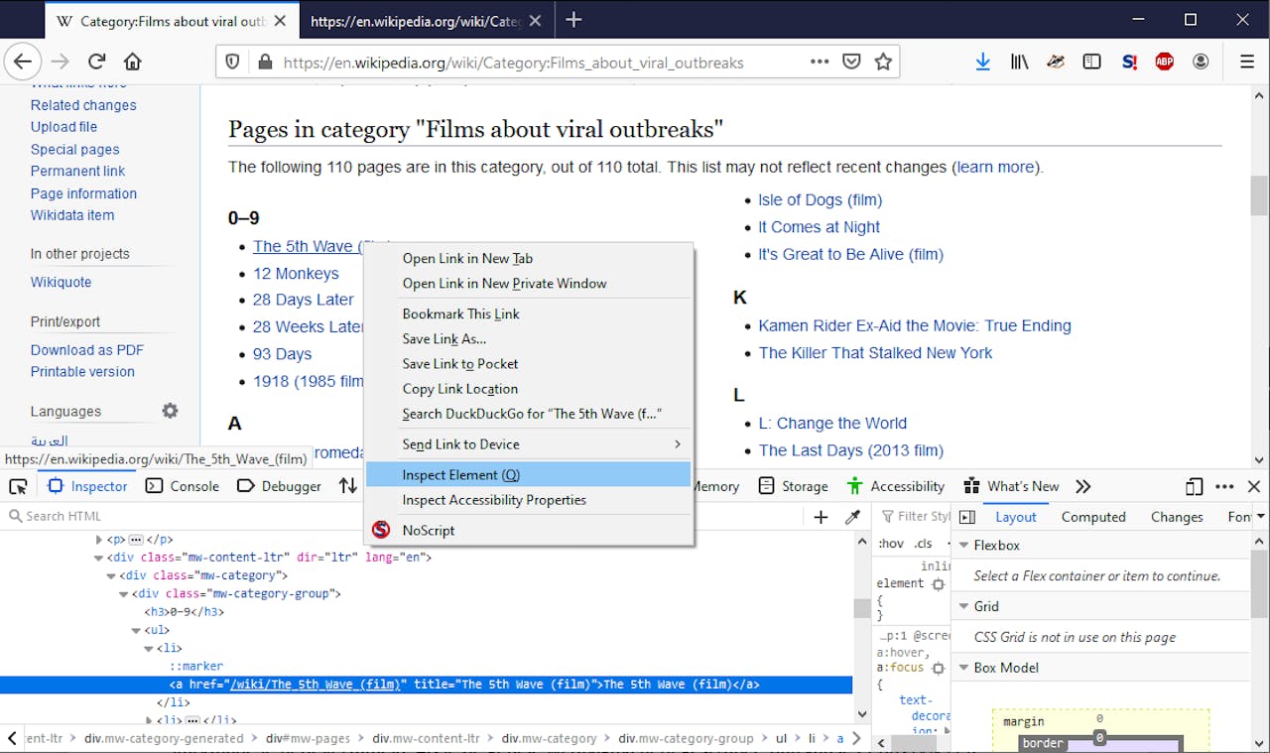Reload the current page
The height and width of the screenshot is (753, 1270).
pos(97,62)
